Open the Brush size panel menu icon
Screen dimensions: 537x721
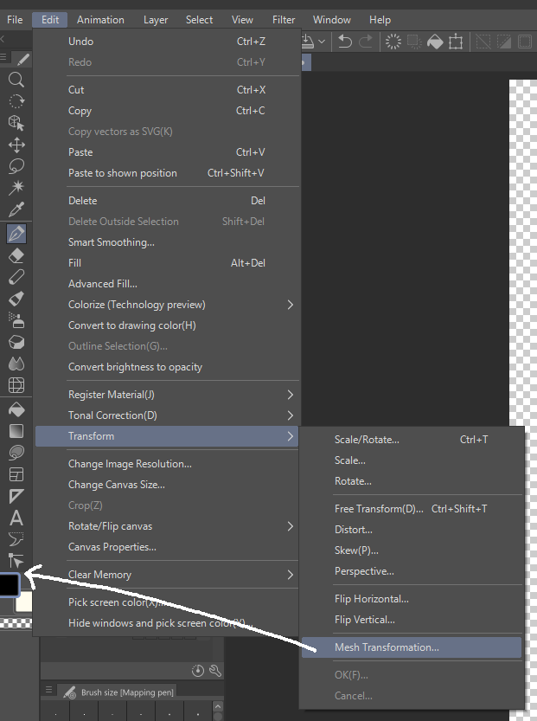click(48, 689)
